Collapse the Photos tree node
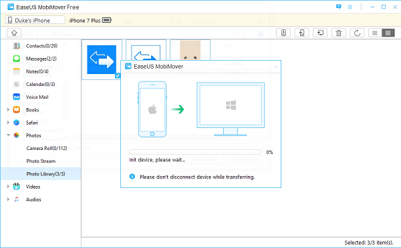 [x=8, y=135]
